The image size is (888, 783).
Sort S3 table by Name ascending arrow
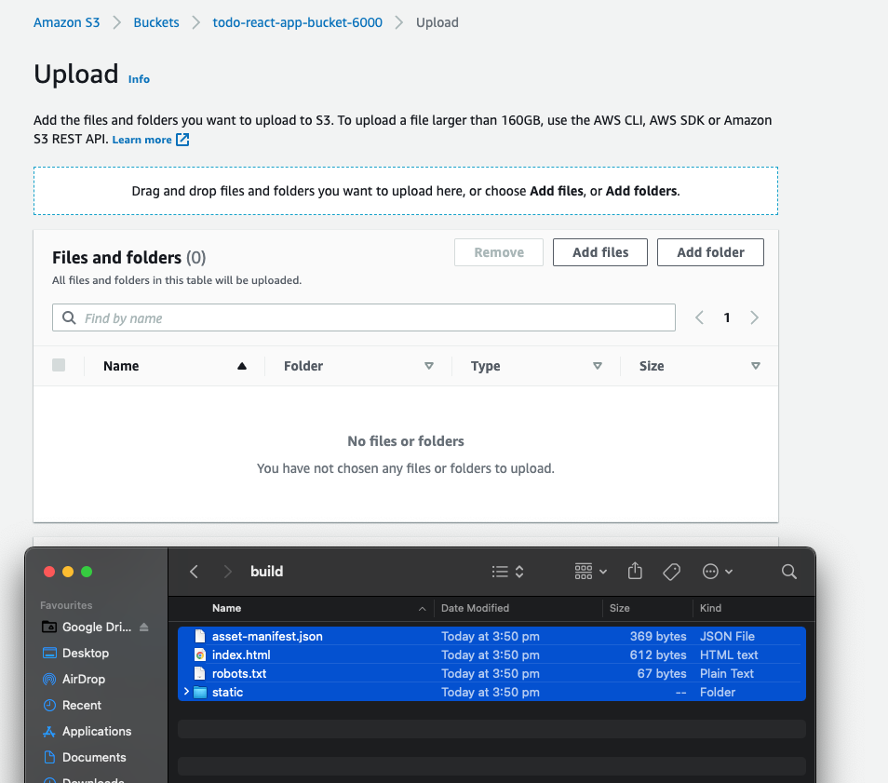(x=242, y=366)
